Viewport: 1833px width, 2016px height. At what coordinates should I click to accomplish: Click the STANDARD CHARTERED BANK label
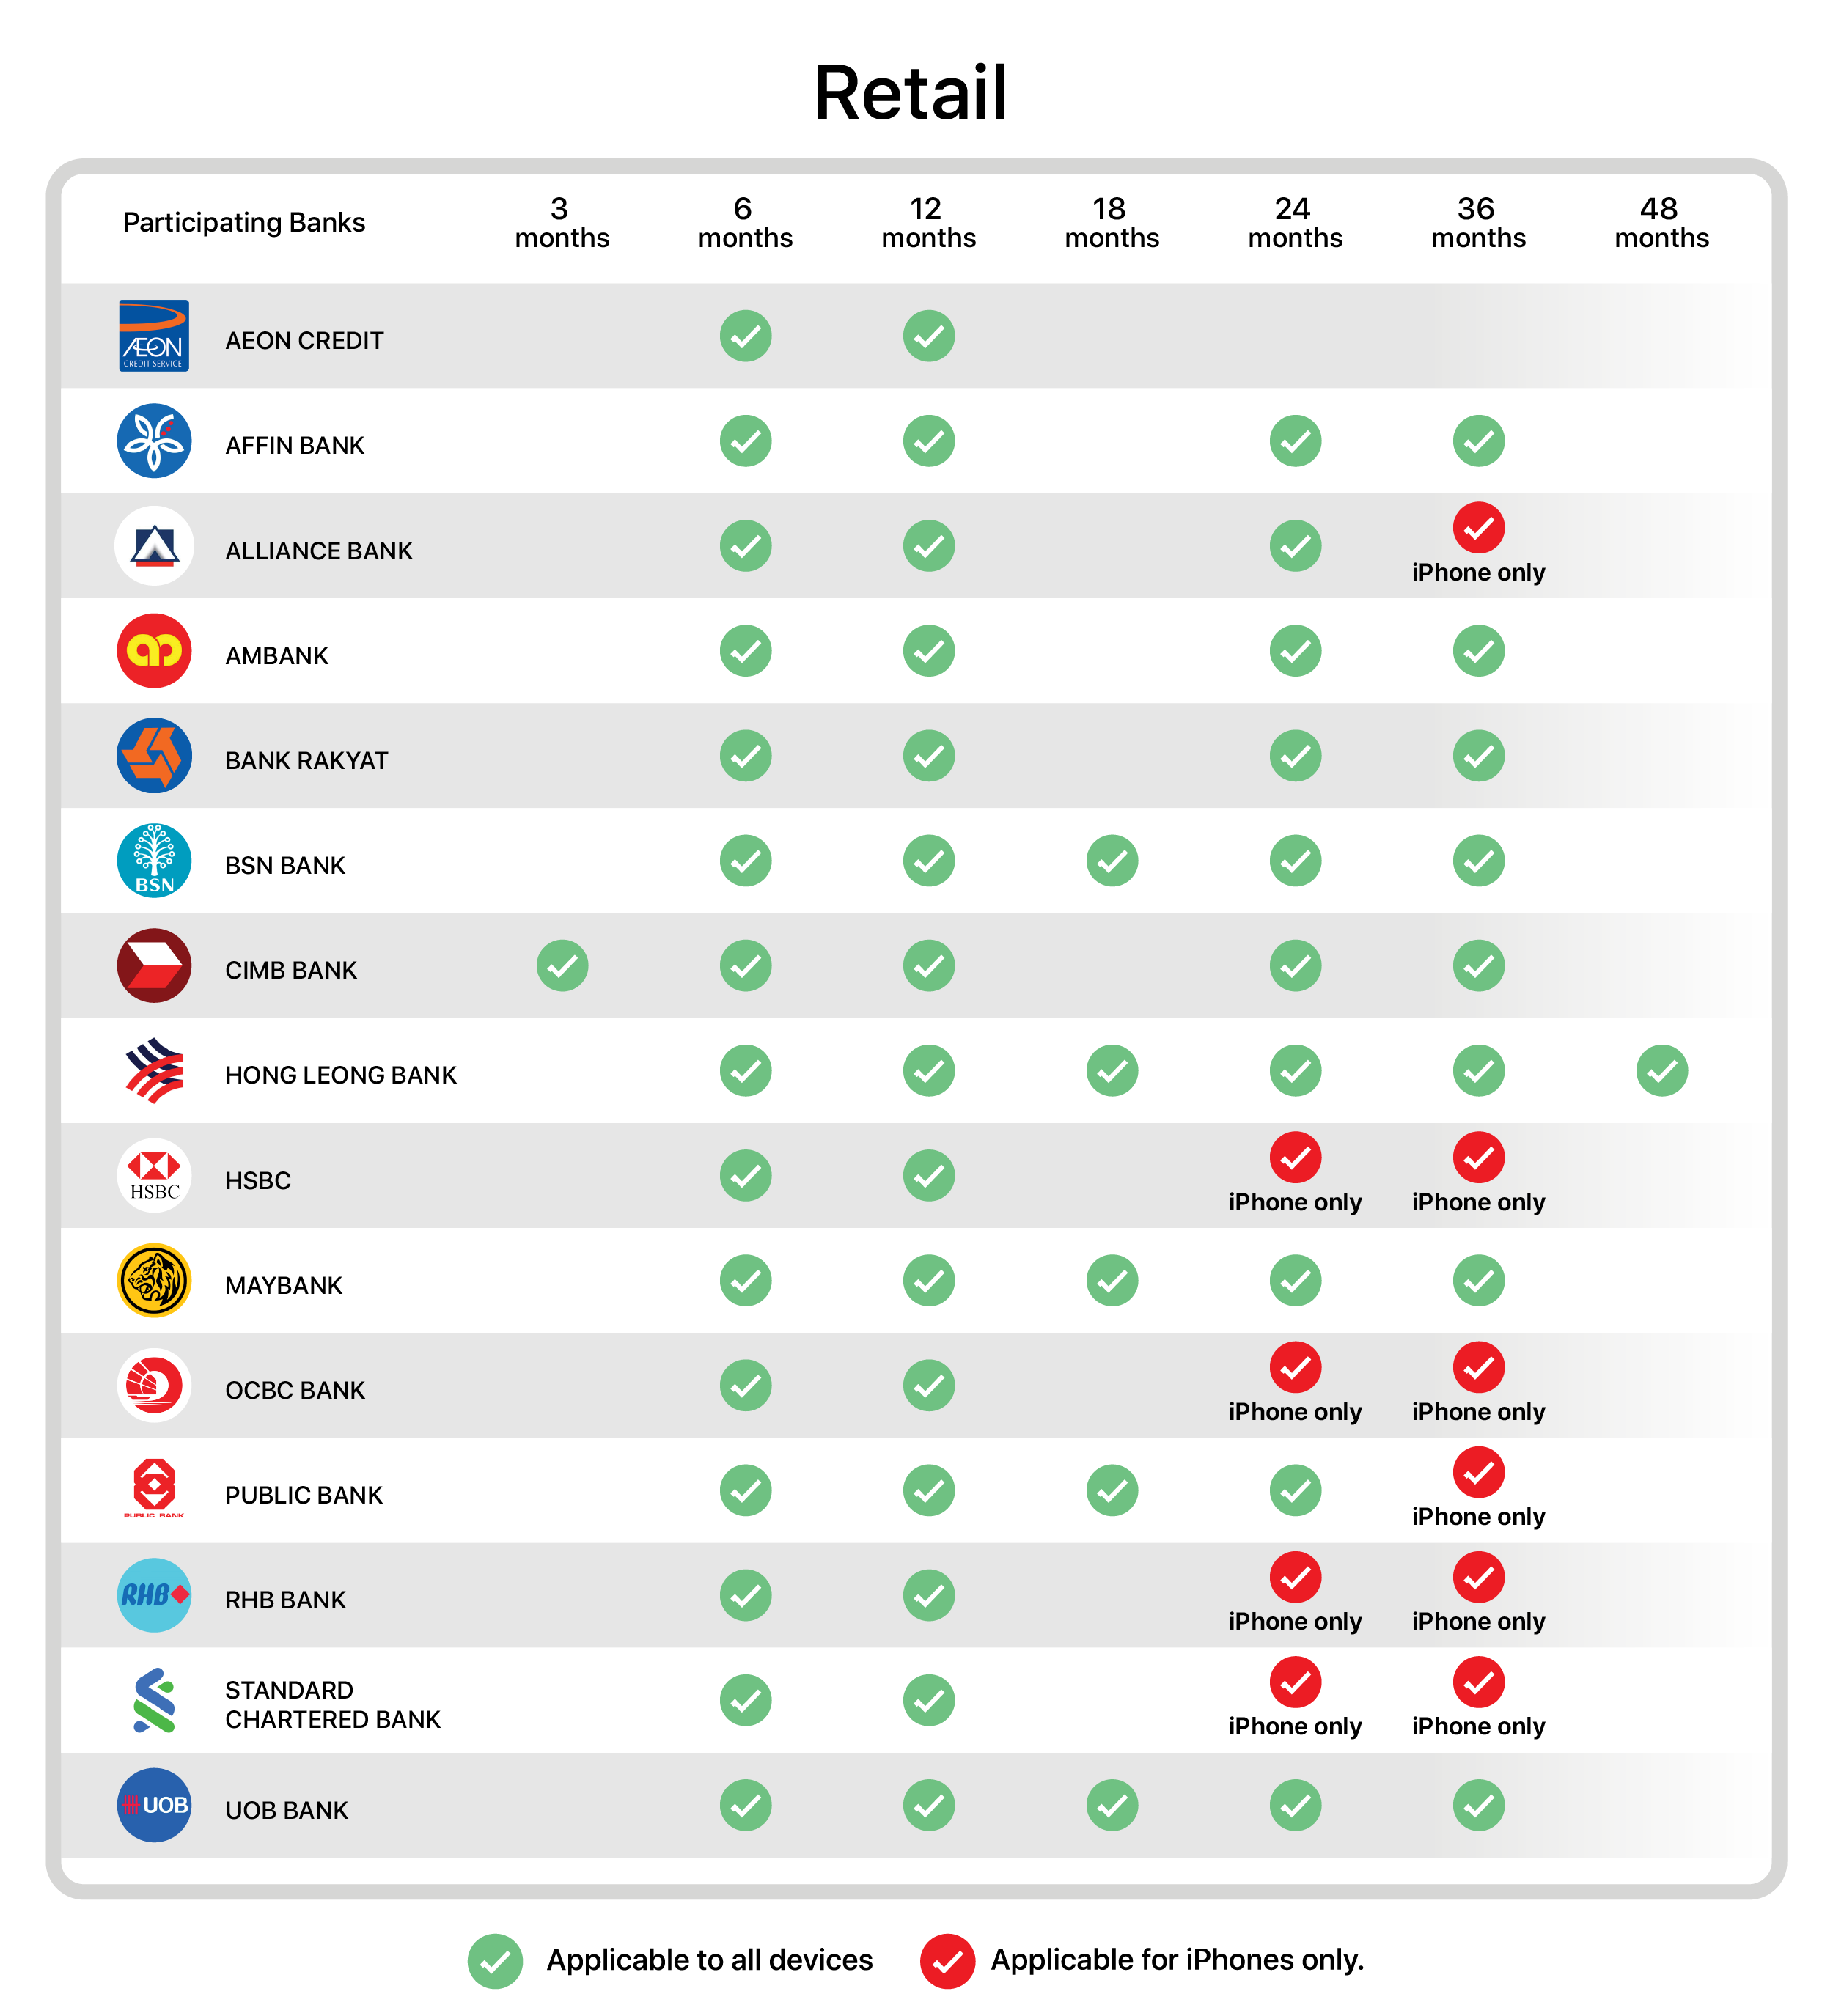point(333,1705)
